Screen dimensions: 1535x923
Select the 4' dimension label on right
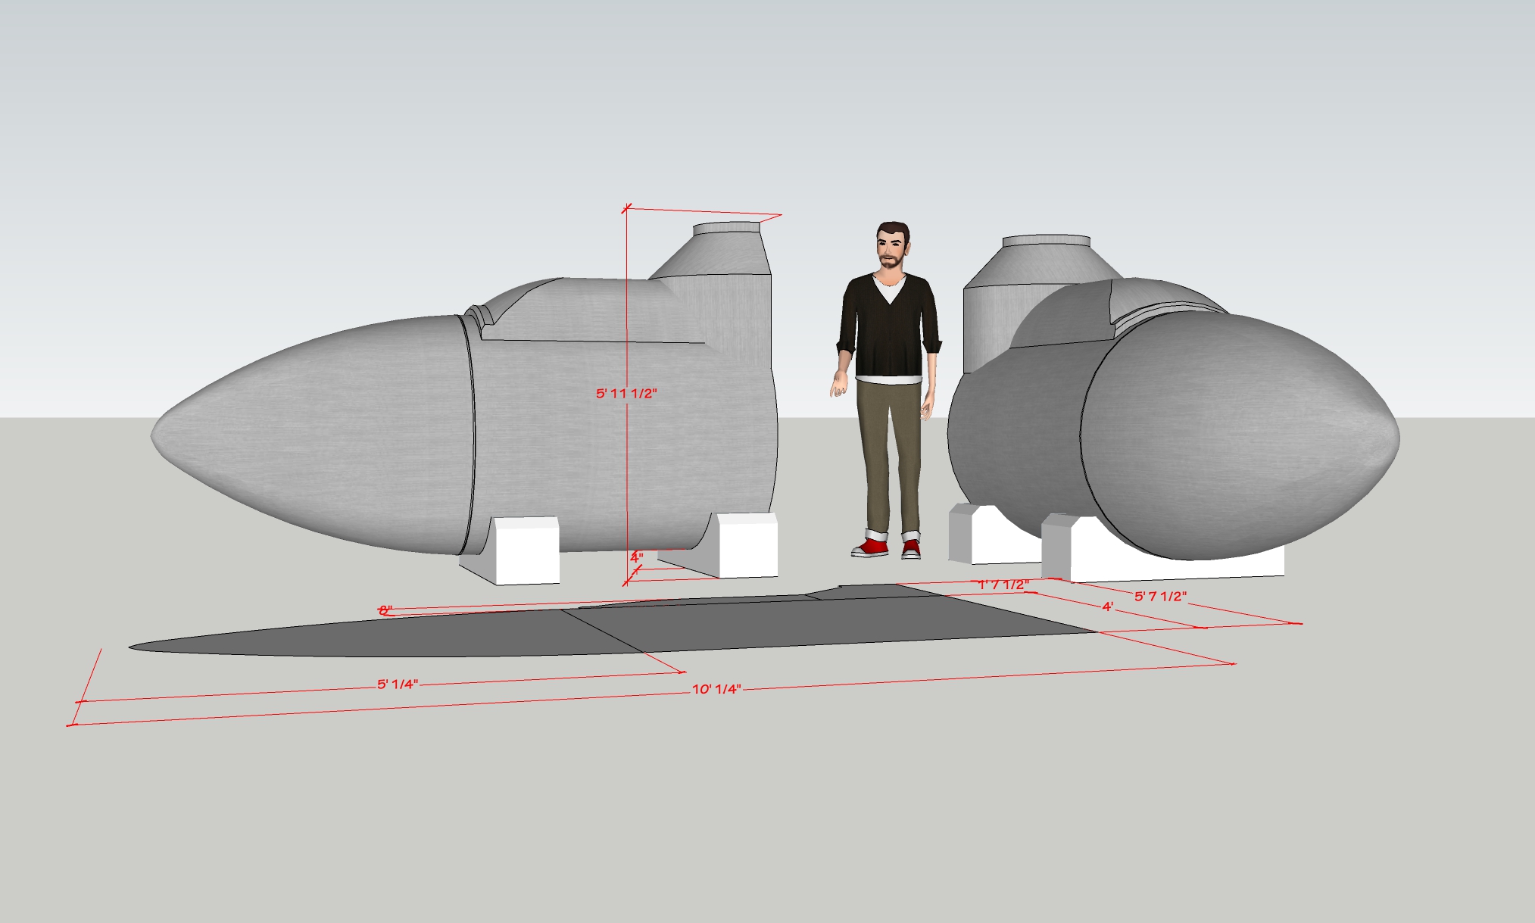(x=1107, y=606)
